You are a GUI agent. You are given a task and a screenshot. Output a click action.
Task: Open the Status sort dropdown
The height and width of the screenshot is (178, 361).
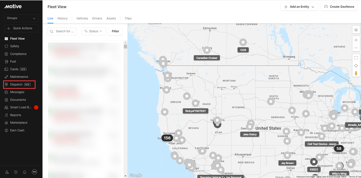point(93,31)
